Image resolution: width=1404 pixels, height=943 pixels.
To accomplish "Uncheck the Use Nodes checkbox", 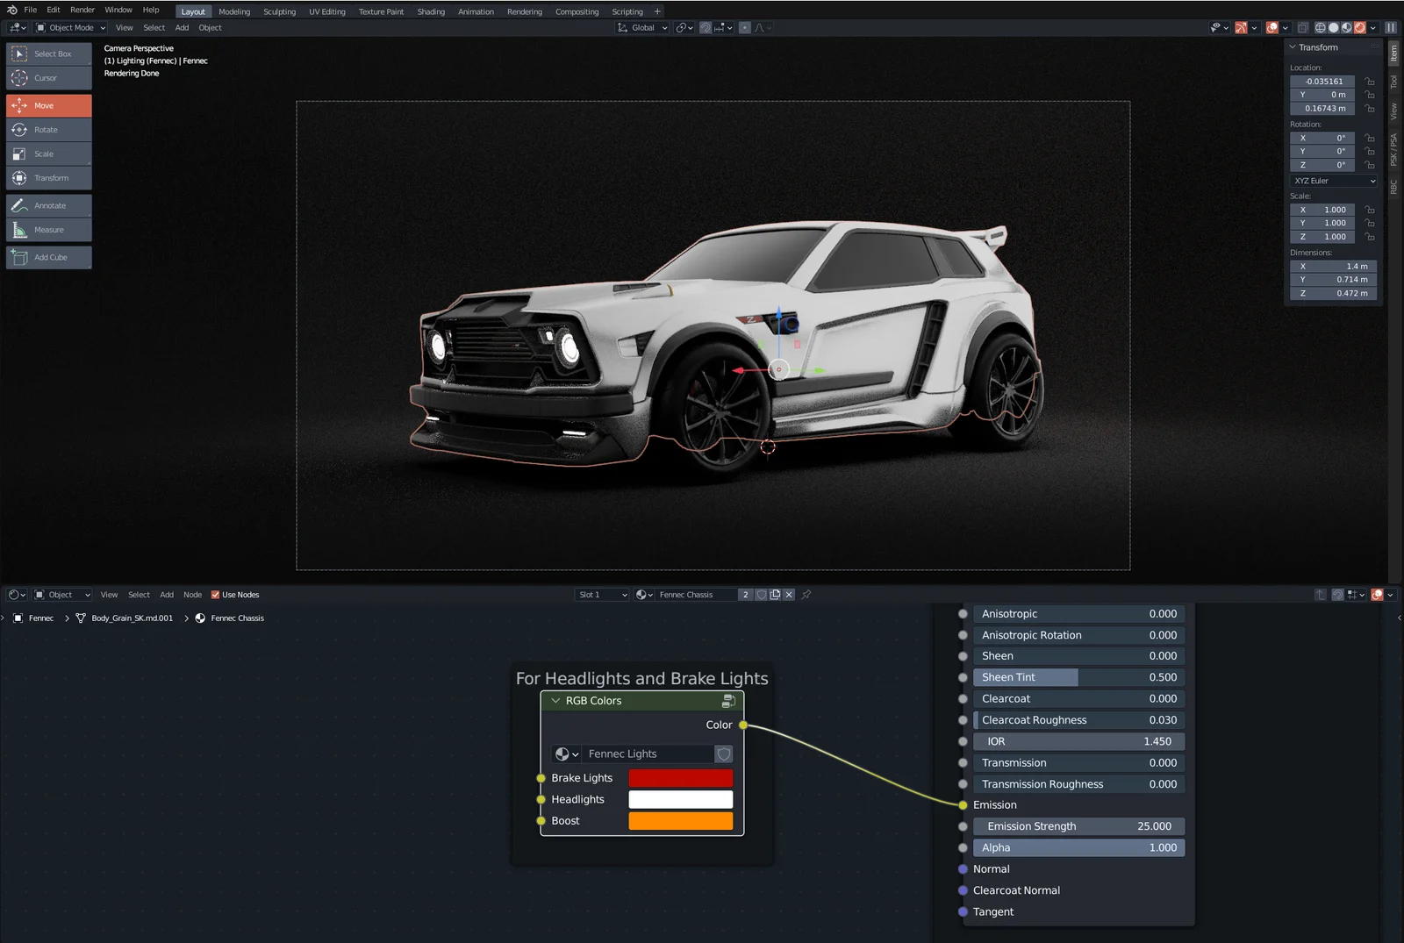I will coord(216,595).
